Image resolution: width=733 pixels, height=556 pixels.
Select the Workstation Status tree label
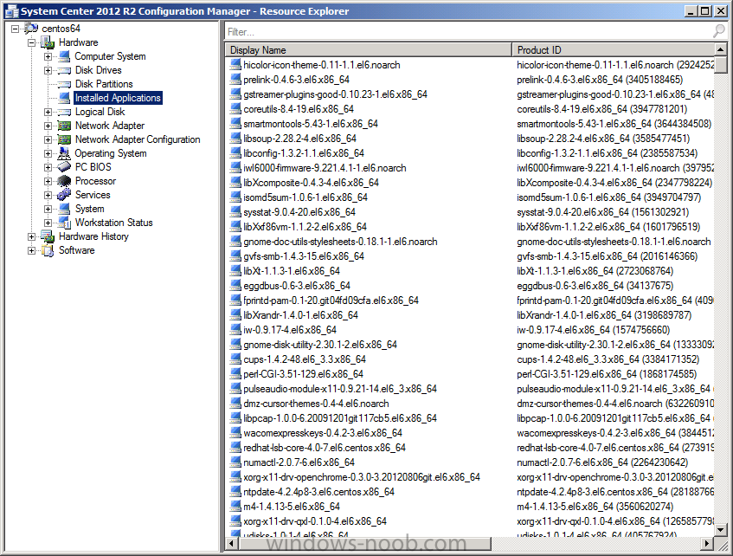(x=114, y=223)
